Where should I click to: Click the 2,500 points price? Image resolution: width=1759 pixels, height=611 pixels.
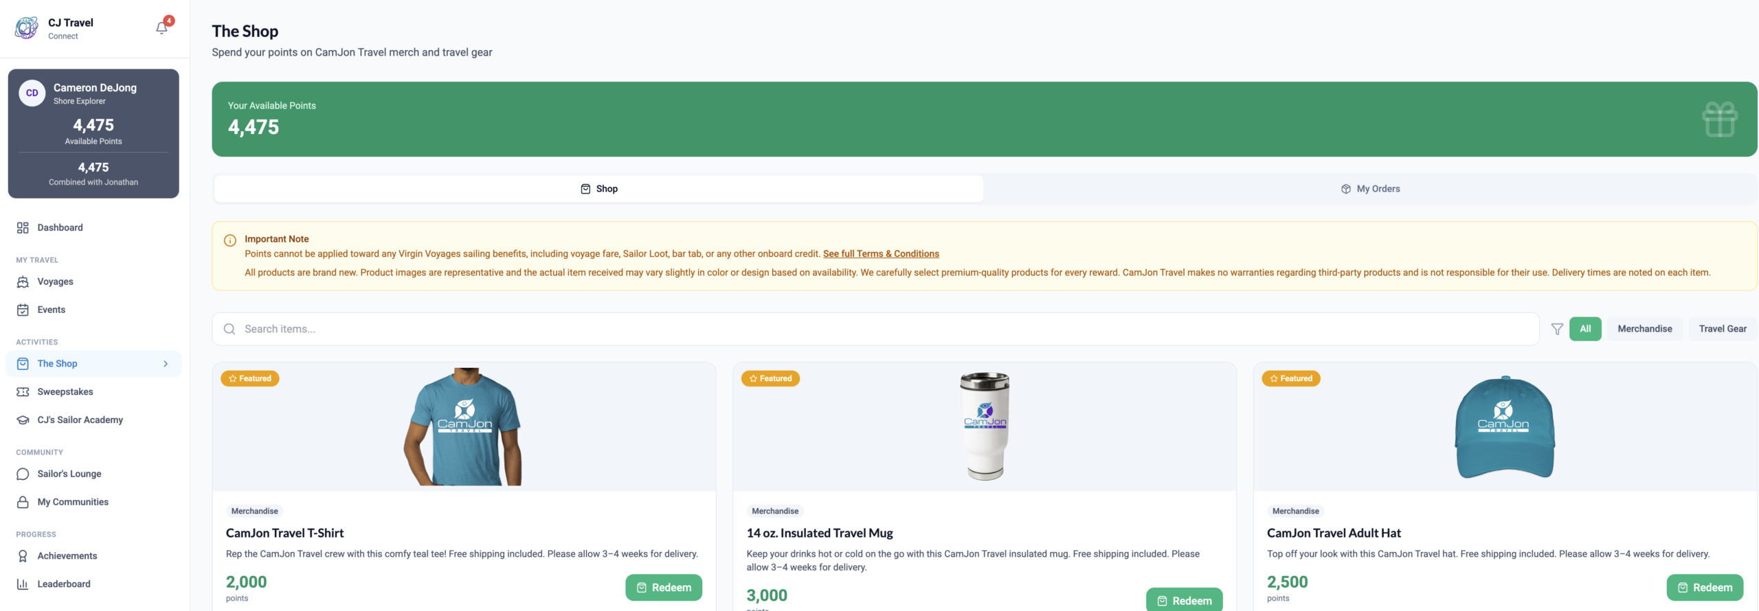[1287, 582]
